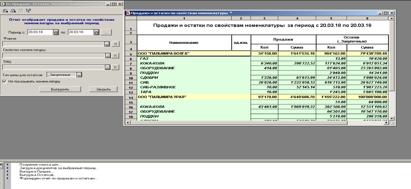Click the СДОБРИ row name cell
Image resolution: width=411 pixels, height=189 pixels.
(x=194, y=78)
